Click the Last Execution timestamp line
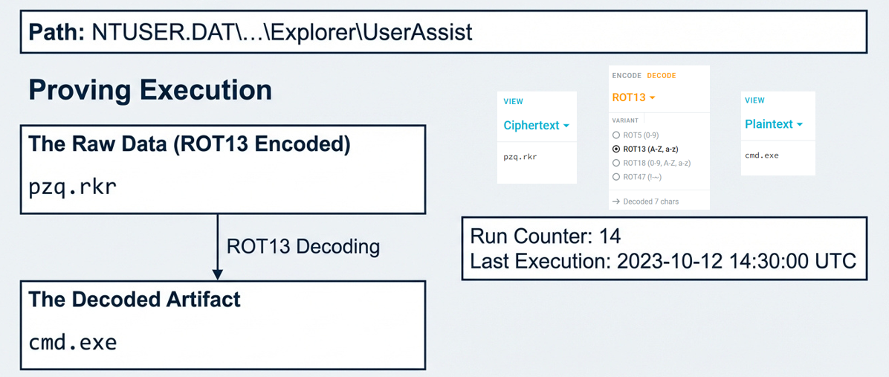 click(x=663, y=261)
